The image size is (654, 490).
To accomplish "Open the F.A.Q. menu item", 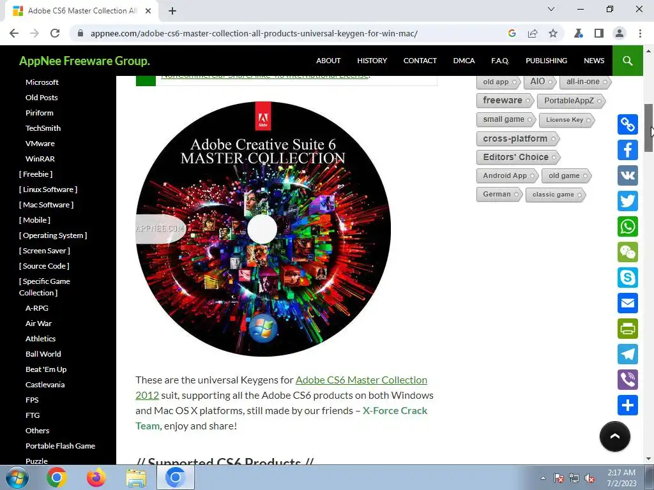I will pyautogui.click(x=500, y=61).
